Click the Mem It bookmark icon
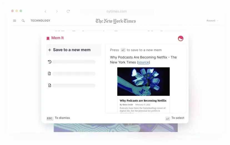 pos(48,38)
